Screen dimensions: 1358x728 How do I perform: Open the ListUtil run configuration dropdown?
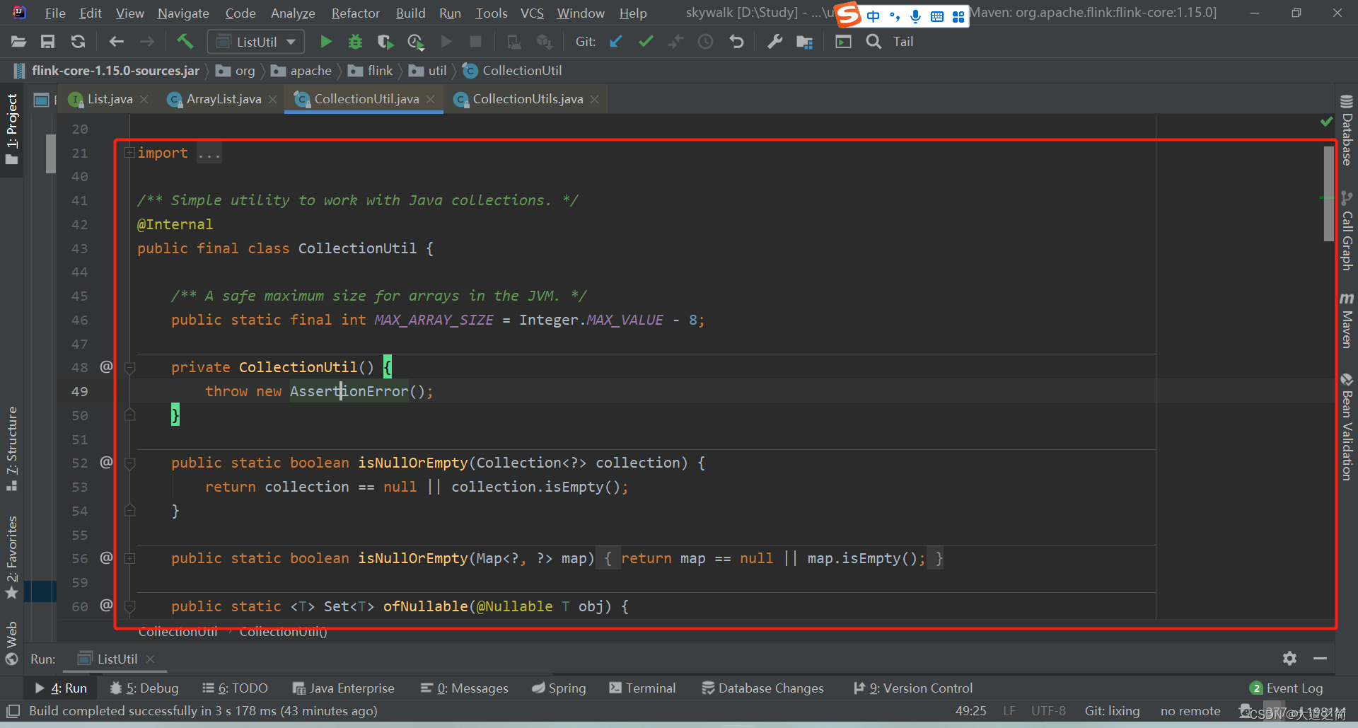tap(256, 42)
